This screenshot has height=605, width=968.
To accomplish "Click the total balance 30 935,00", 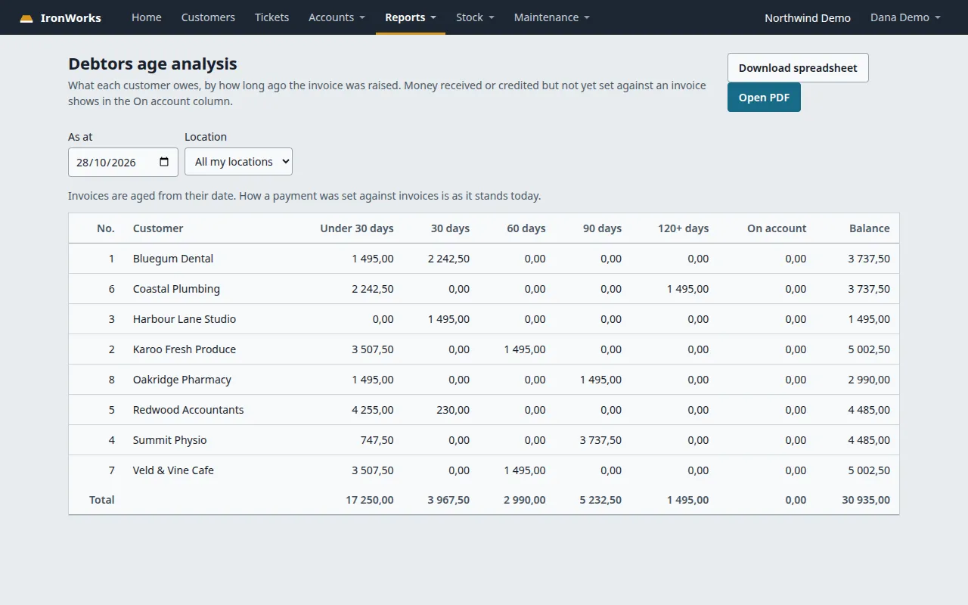I will [x=866, y=500].
